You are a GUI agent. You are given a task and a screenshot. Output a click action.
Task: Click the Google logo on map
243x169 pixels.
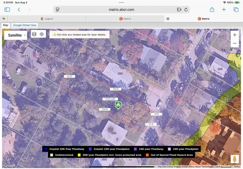click(9, 165)
